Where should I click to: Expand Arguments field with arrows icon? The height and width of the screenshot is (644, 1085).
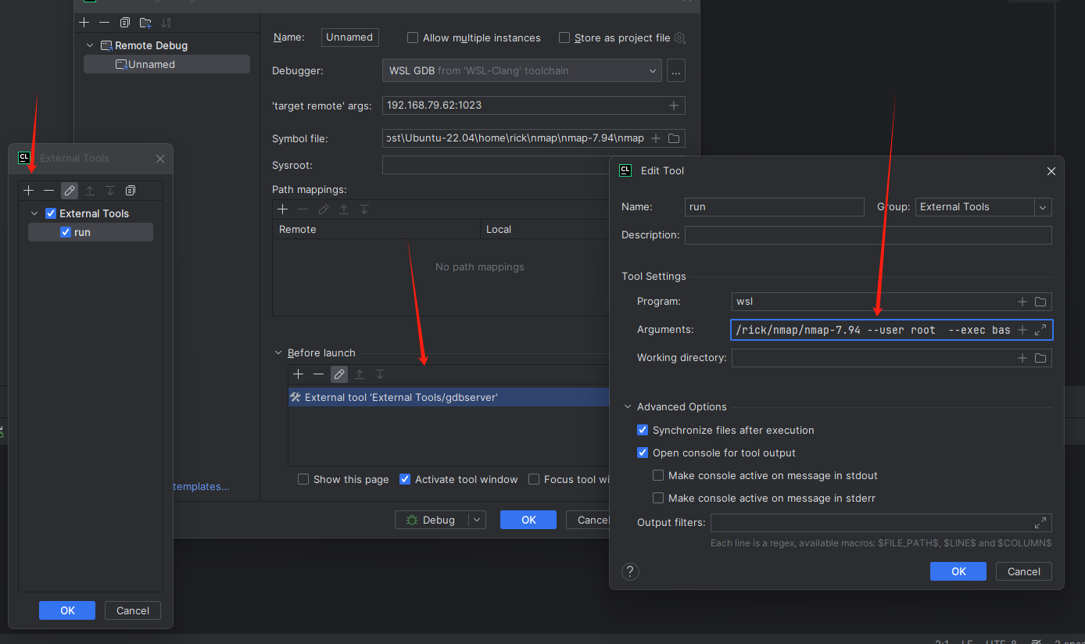coord(1040,330)
